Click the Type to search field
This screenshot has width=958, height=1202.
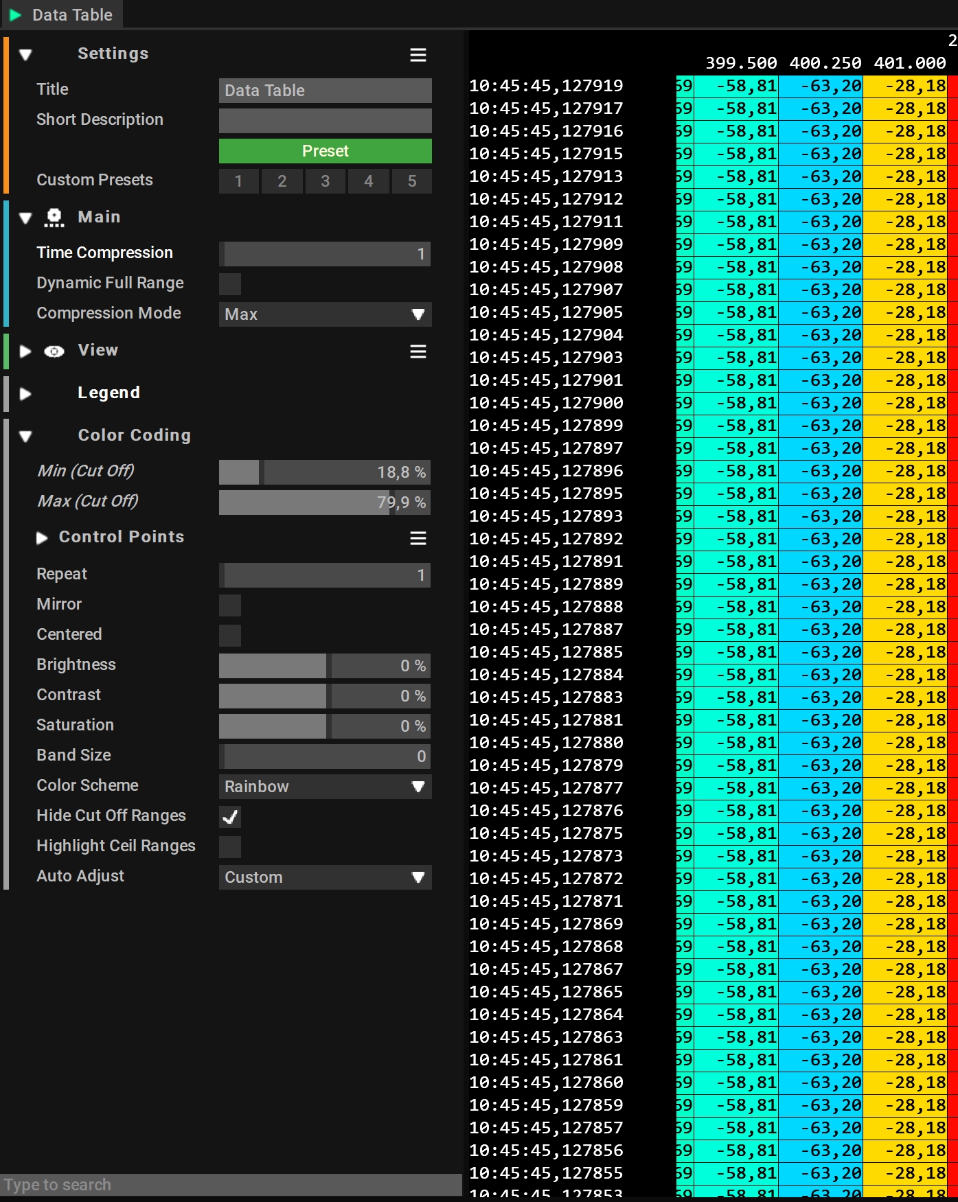231,1184
